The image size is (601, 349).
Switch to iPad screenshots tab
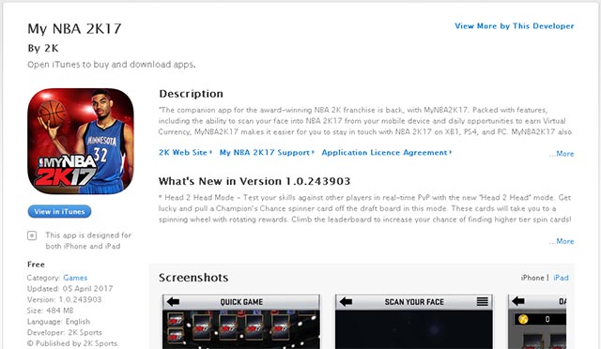(561, 278)
